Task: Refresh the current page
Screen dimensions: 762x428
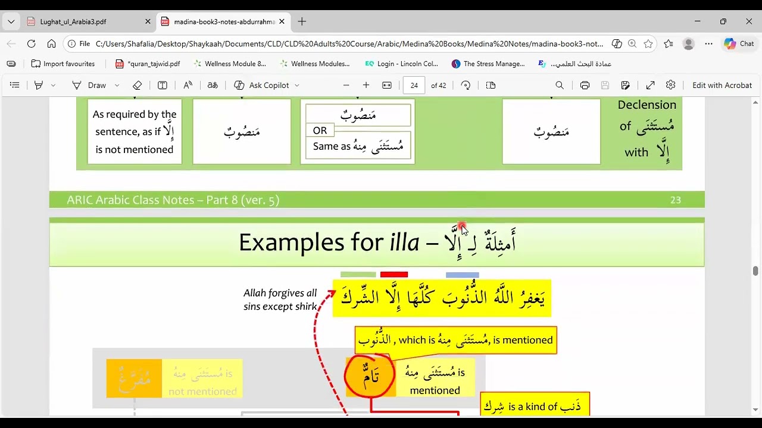Action: click(32, 43)
